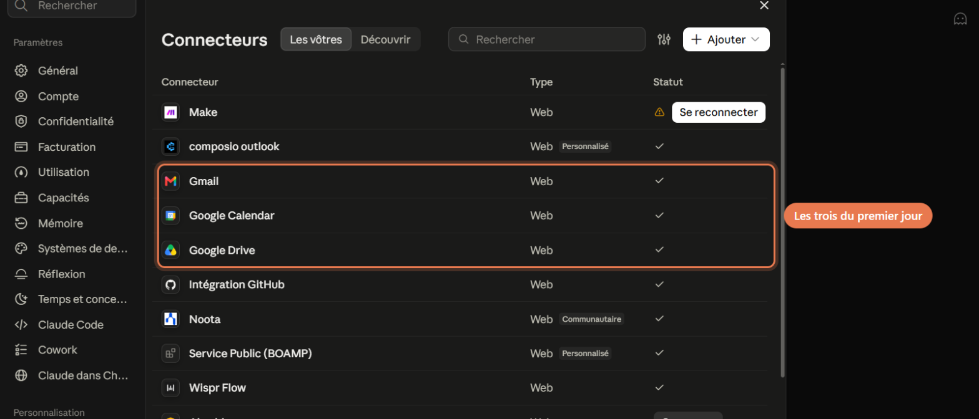Click the Google Calendar icon
The image size is (979, 419).
tap(170, 216)
